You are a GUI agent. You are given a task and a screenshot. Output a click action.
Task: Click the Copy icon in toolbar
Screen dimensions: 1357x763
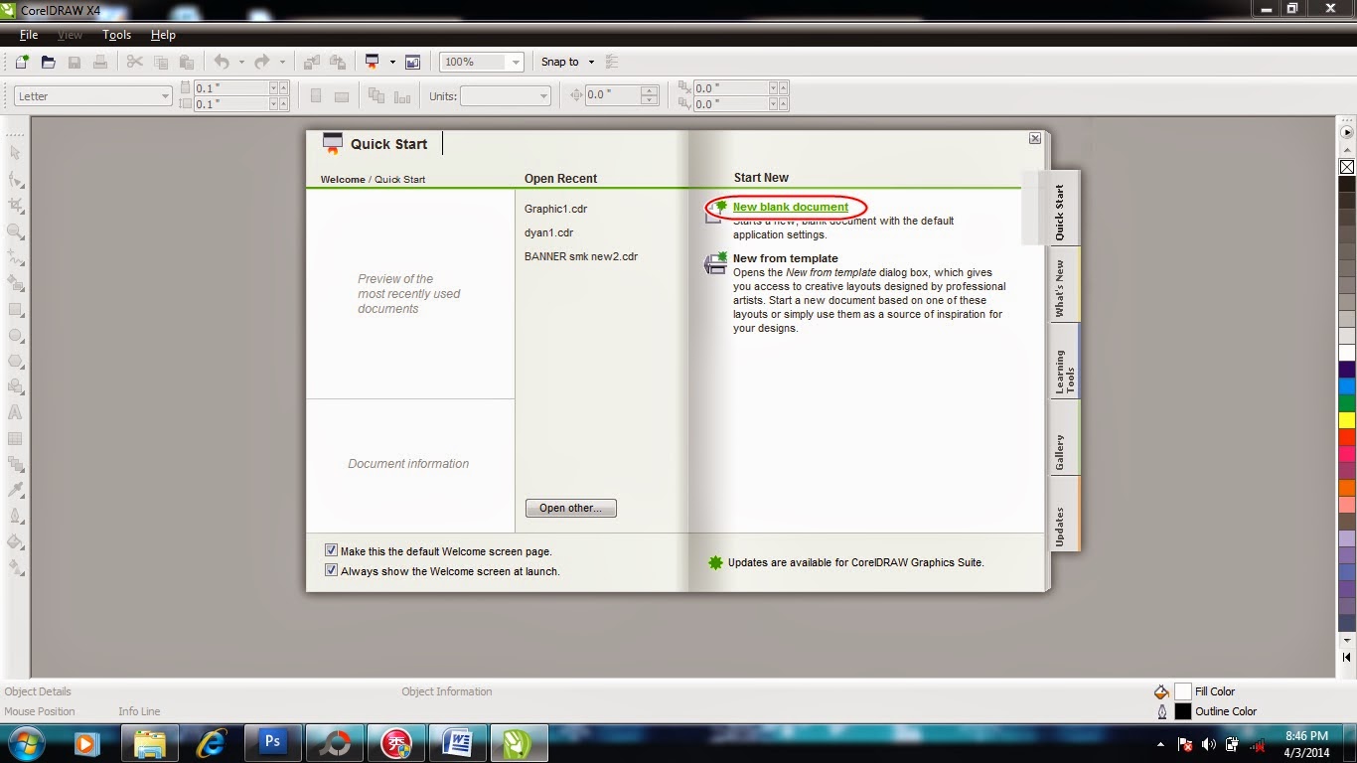tap(161, 62)
